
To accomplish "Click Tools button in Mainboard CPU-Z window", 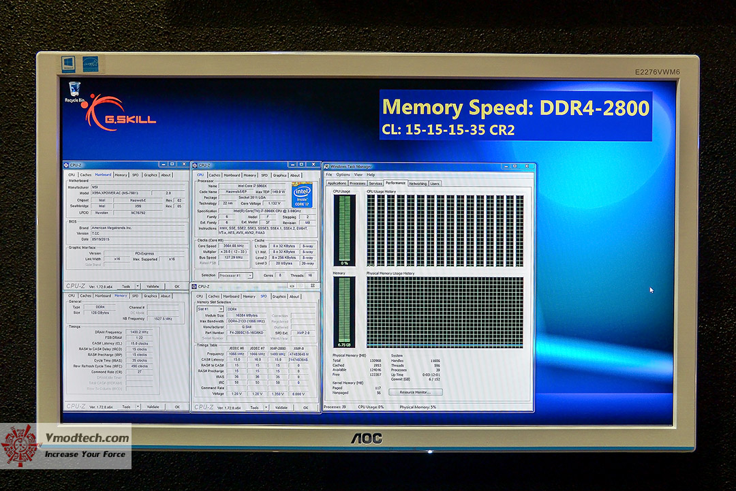I will [126, 286].
